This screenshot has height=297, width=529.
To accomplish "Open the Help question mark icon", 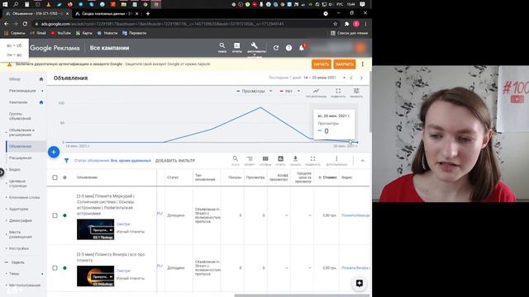I will [x=288, y=48].
